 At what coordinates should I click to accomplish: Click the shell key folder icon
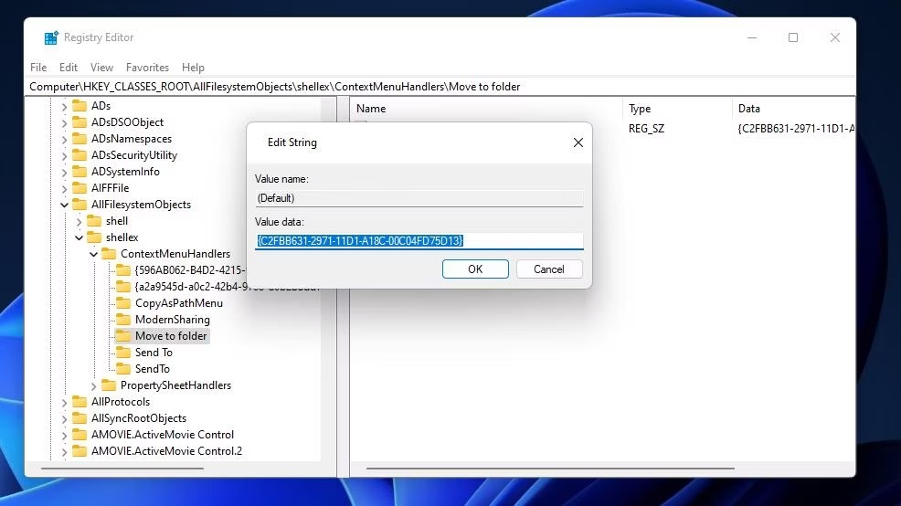point(94,221)
